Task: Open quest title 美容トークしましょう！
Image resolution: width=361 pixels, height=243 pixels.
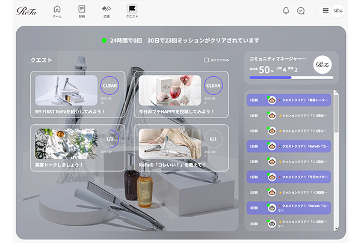Action: pos(58,165)
